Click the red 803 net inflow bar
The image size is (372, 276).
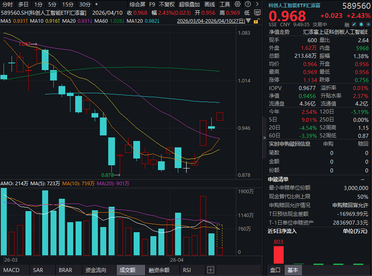point(279,254)
